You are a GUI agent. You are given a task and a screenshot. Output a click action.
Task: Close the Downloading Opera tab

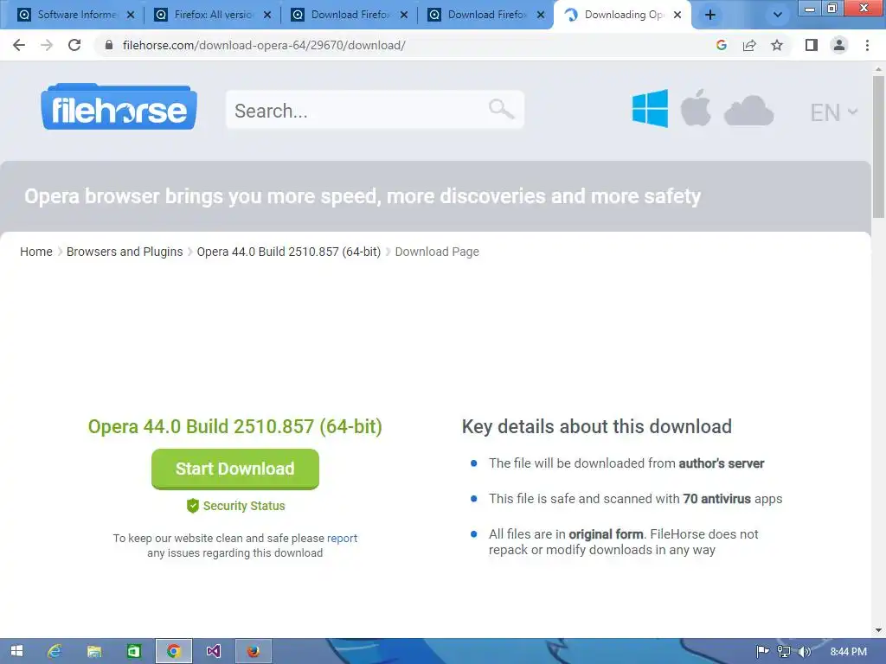point(677,15)
